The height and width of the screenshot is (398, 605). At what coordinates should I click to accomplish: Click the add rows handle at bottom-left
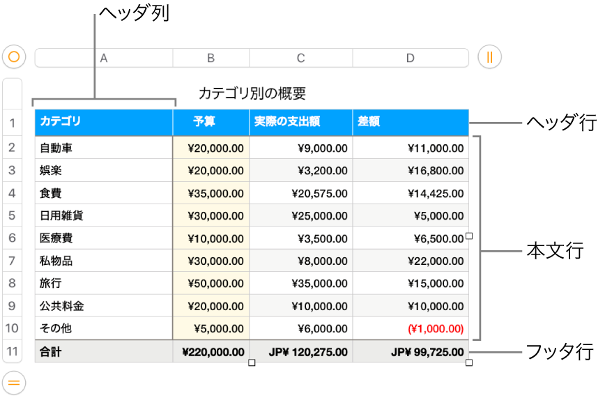14,382
